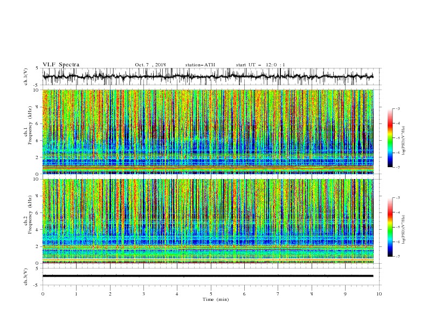Click the "6" kHz tick of ch.2 spectrogram
Screen dimensions: 427x330
pos(38,213)
